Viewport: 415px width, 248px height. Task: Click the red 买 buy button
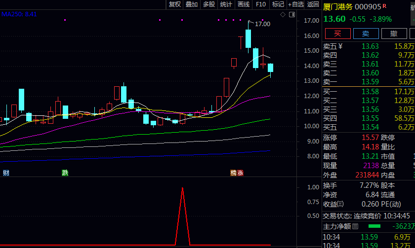pyautogui.click(x=337, y=34)
